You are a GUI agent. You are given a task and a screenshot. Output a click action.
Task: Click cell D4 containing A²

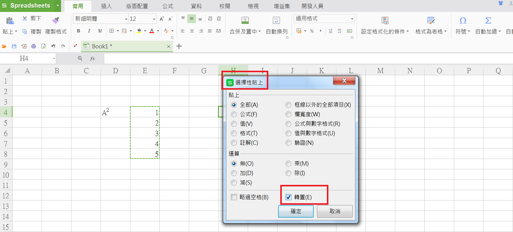coord(115,112)
